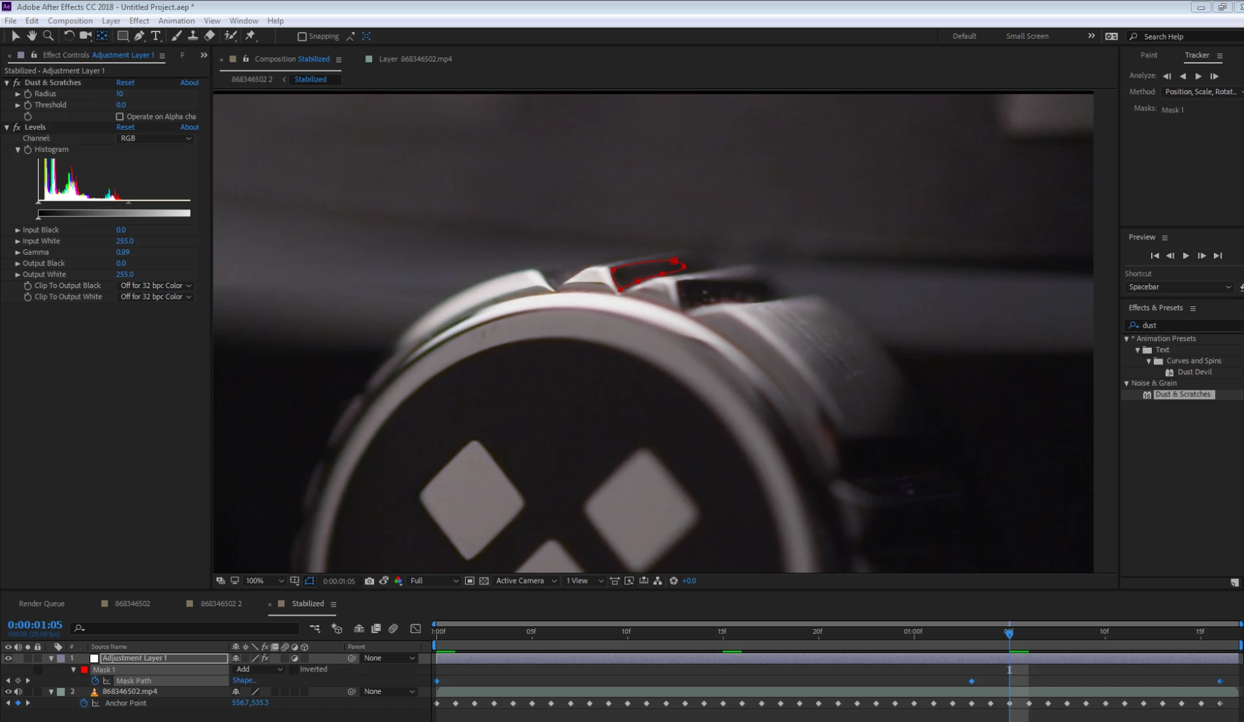Toggle Anchor Point stopwatch keyframing
The width and height of the screenshot is (1244, 722).
pyautogui.click(x=84, y=703)
